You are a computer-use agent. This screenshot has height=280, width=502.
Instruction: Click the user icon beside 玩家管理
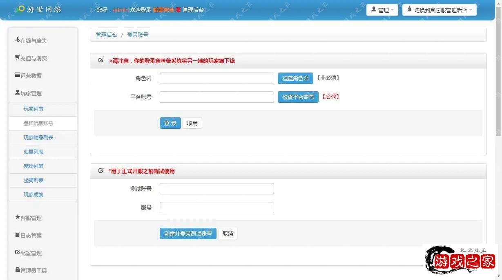[x=18, y=93]
